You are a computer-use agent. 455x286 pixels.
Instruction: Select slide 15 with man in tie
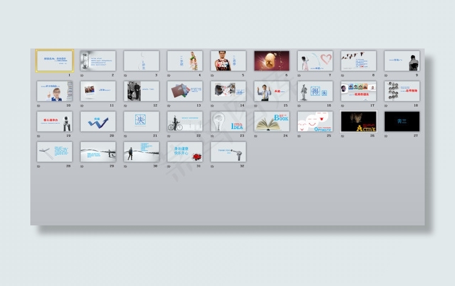[271, 91]
